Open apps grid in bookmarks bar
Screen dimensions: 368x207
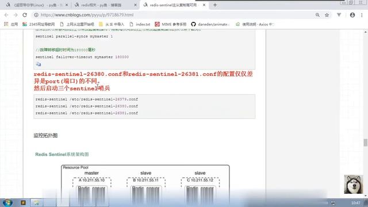(11, 24)
